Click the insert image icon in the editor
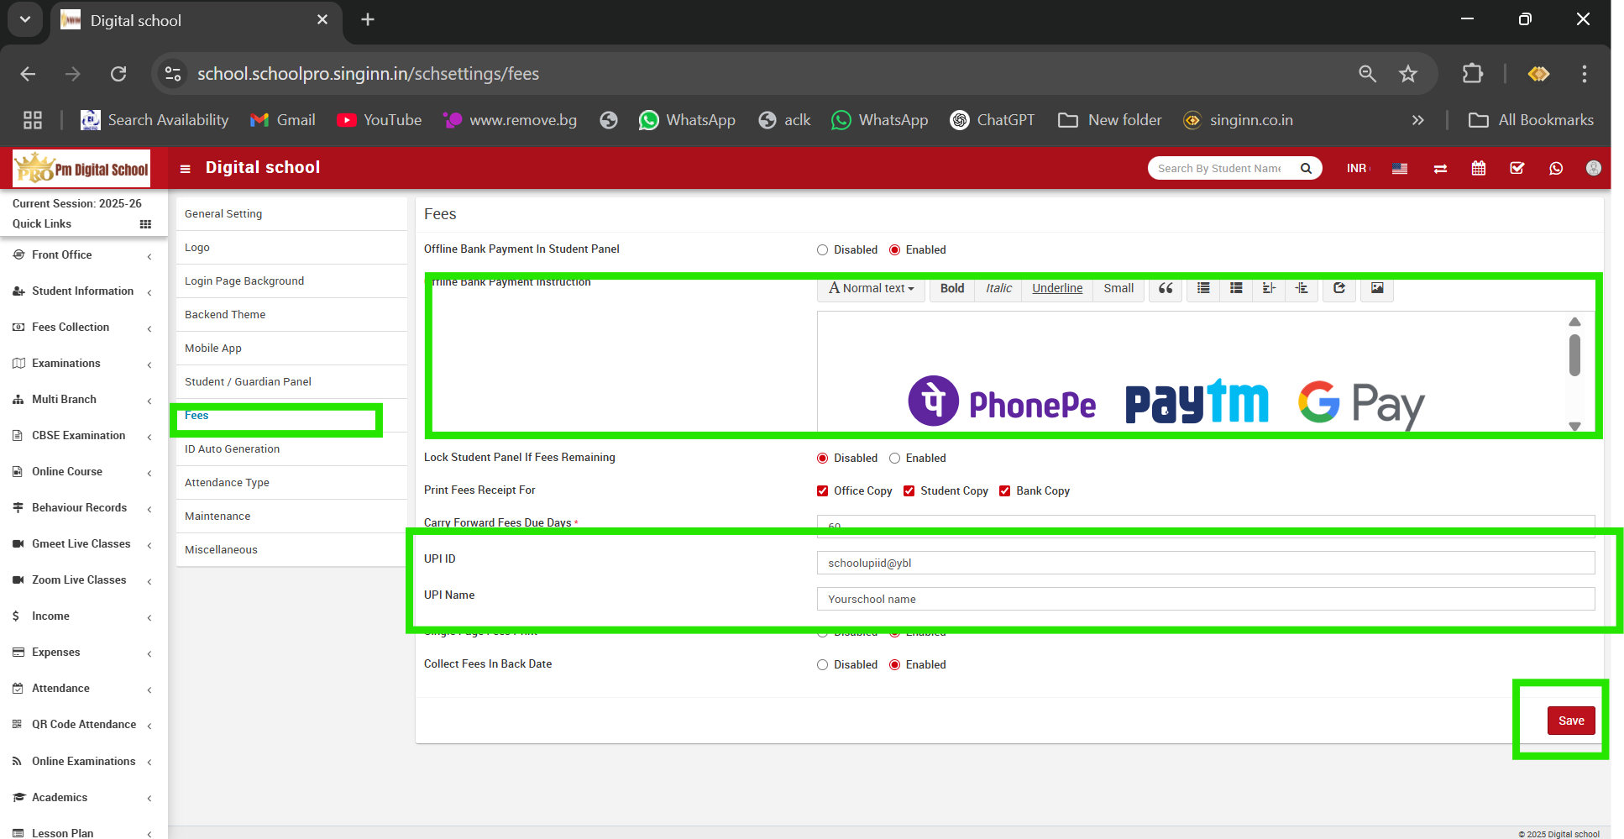Screen dimensions: 1624x839 click(x=1377, y=288)
